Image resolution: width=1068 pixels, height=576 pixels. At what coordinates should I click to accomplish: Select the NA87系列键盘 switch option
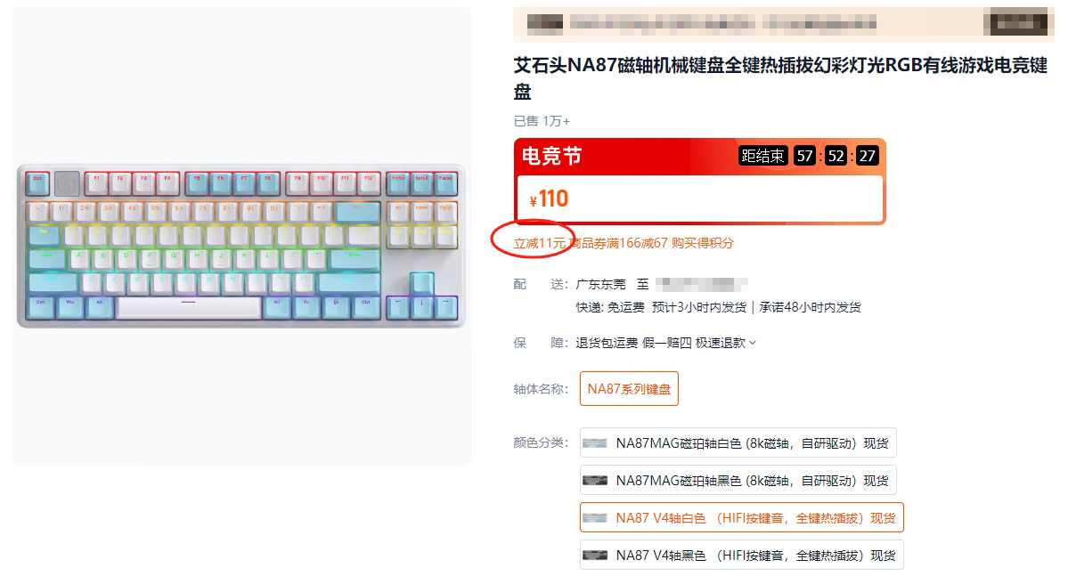629,389
